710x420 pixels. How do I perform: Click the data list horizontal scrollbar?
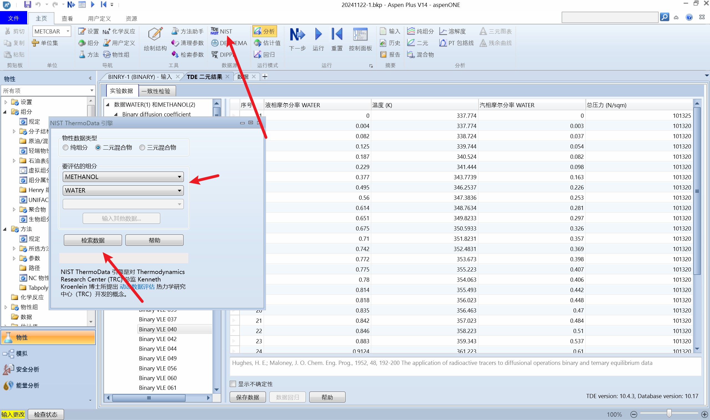(x=149, y=398)
